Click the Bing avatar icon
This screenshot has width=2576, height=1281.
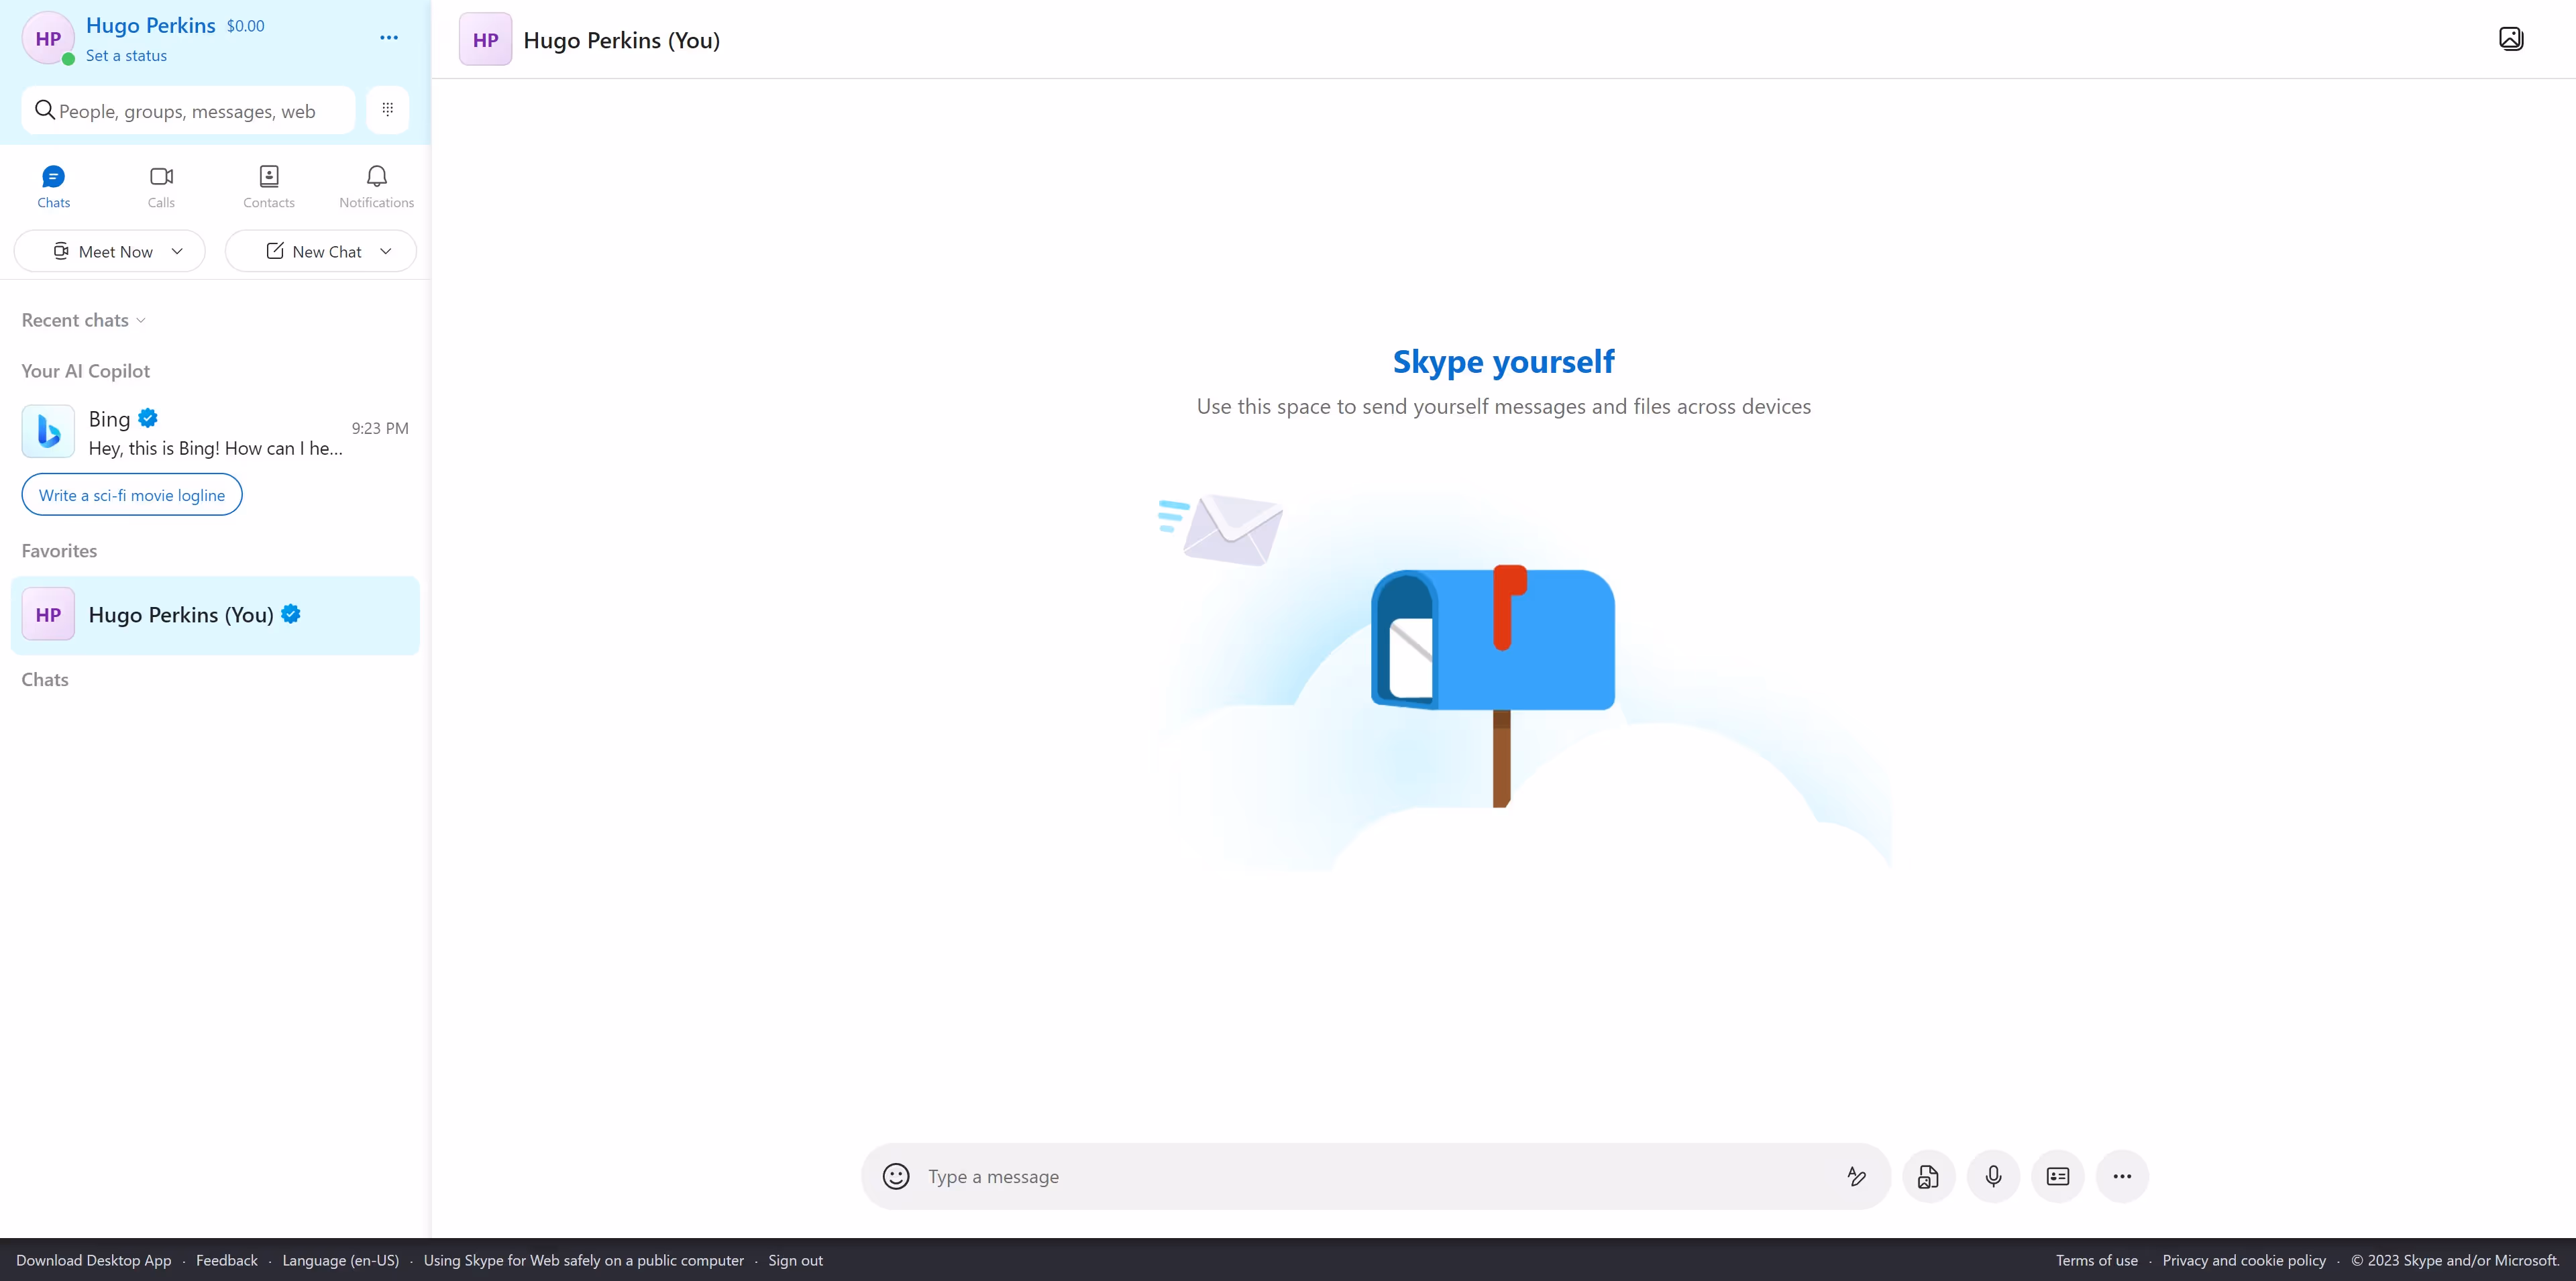tap(48, 431)
